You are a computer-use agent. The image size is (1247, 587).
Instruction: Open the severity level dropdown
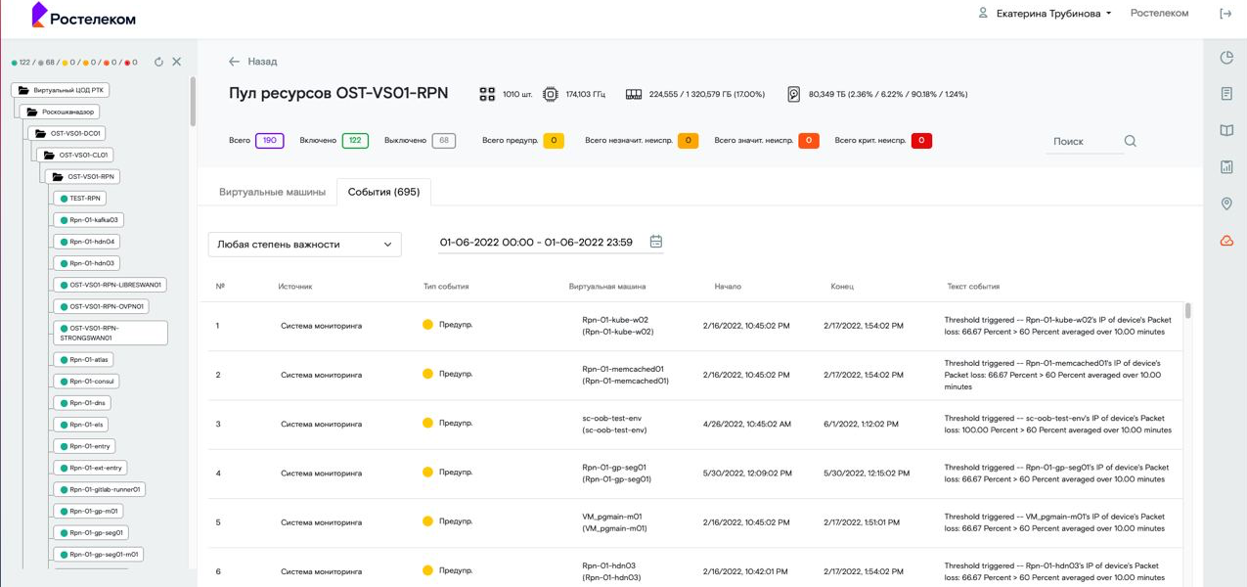[x=304, y=245]
